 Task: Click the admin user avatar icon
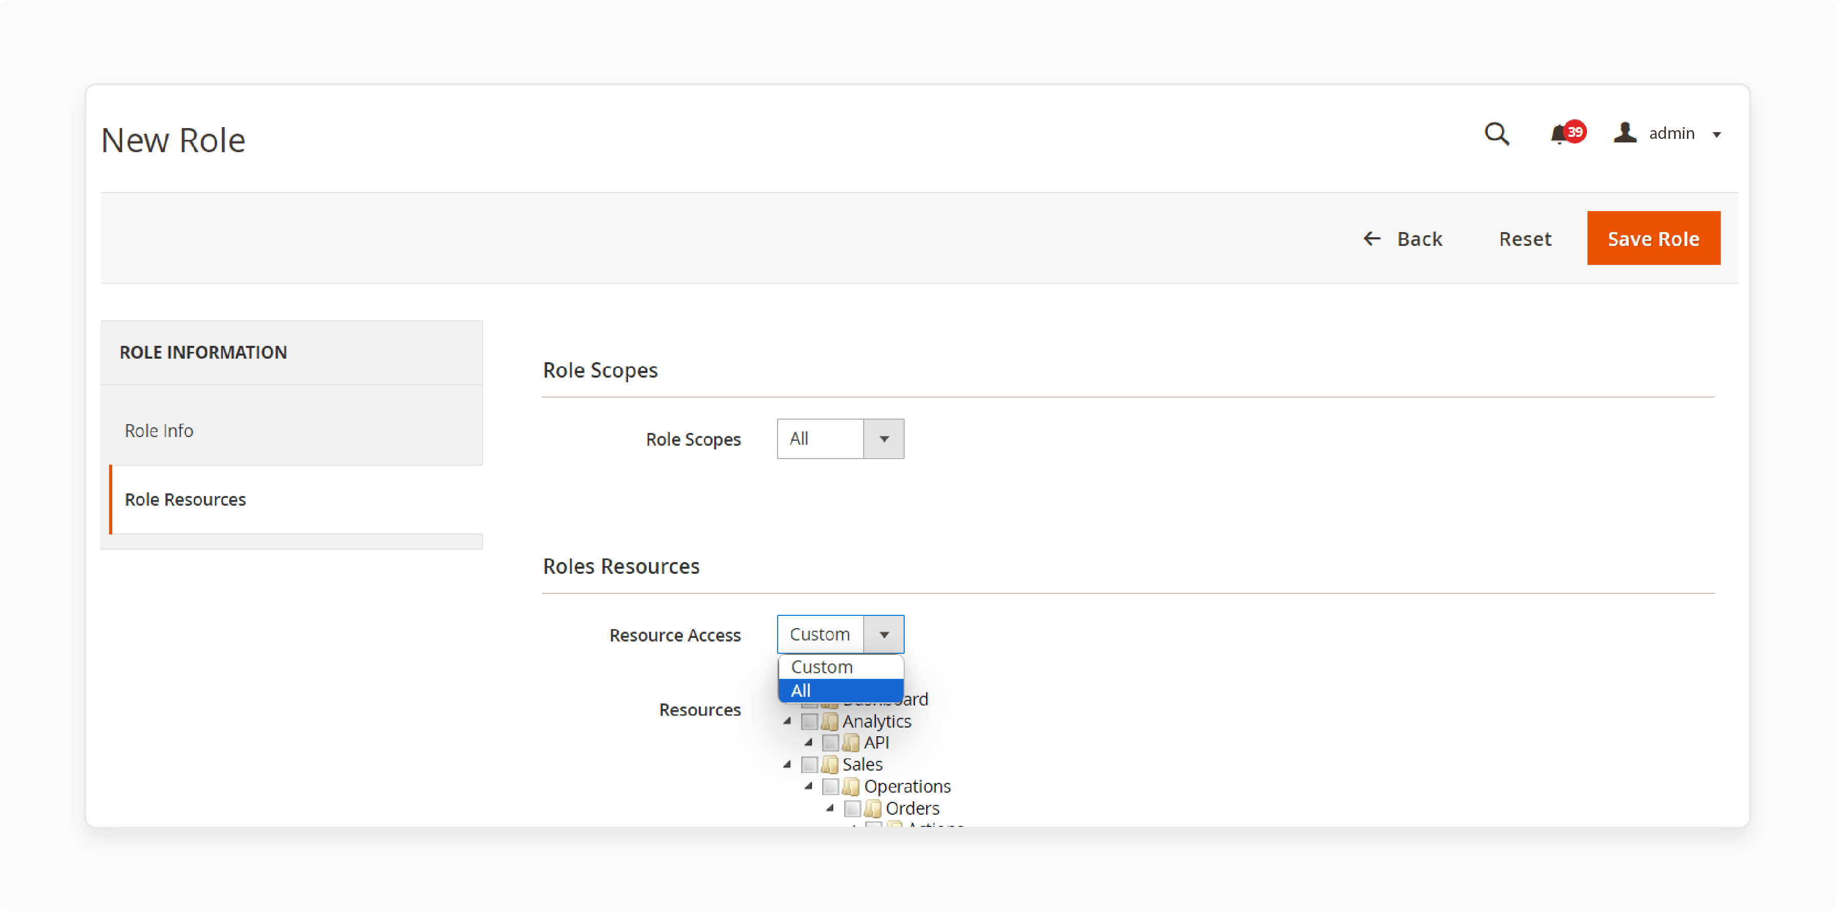(x=1624, y=133)
